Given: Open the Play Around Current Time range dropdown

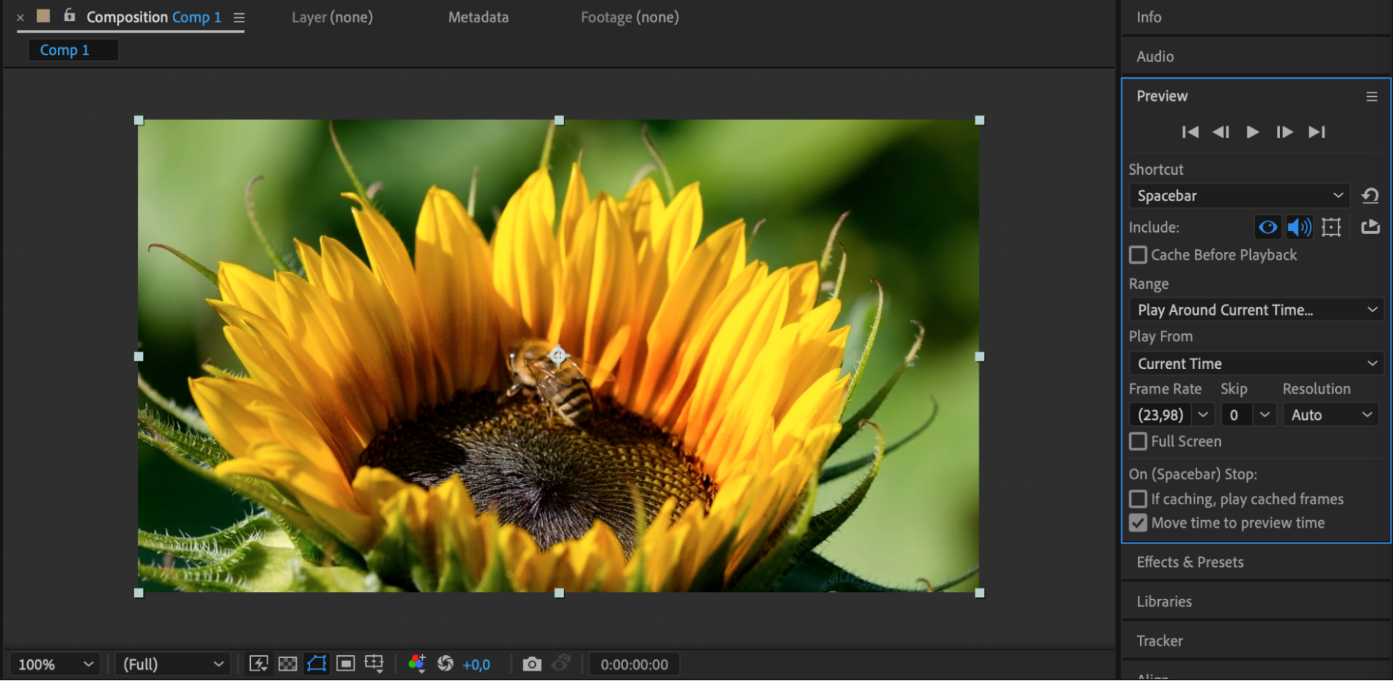Looking at the screenshot, I should [x=1256, y=310].
